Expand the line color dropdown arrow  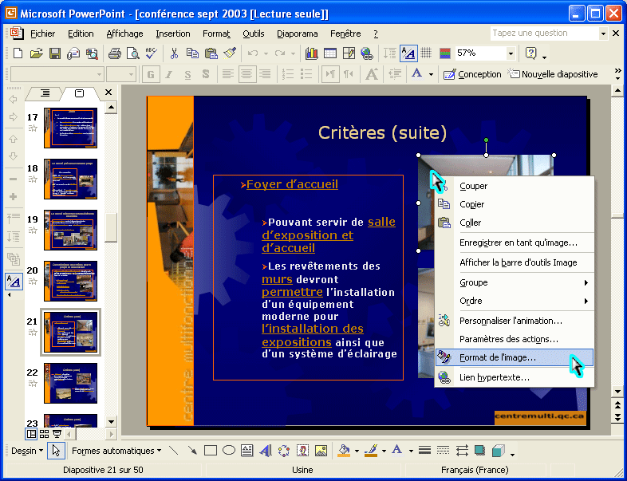click(384, 451)
